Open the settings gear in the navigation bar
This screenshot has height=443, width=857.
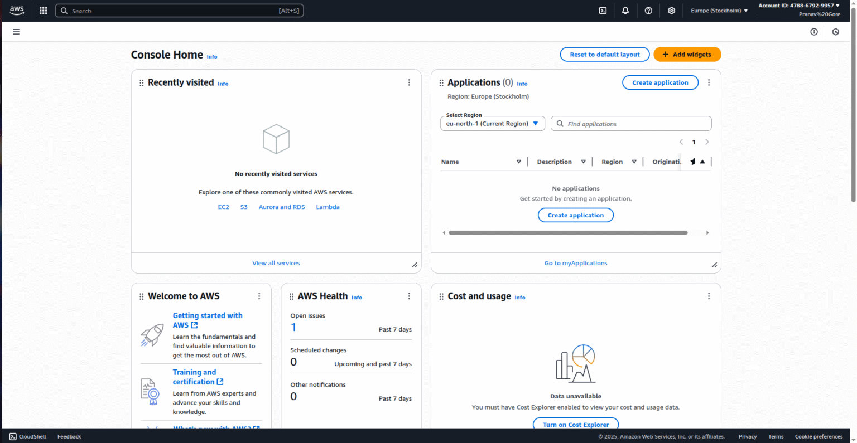[672, 10]
